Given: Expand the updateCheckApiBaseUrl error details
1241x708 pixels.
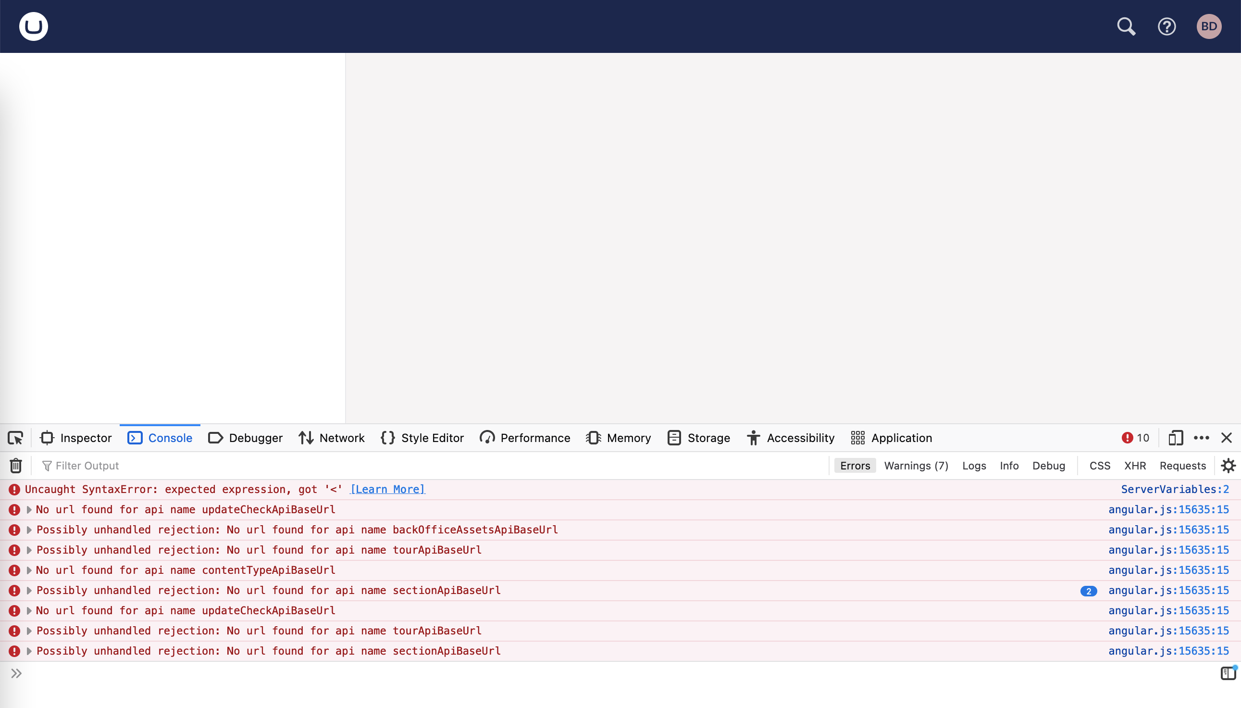Looking at the screenshot, I should (29, 509).
